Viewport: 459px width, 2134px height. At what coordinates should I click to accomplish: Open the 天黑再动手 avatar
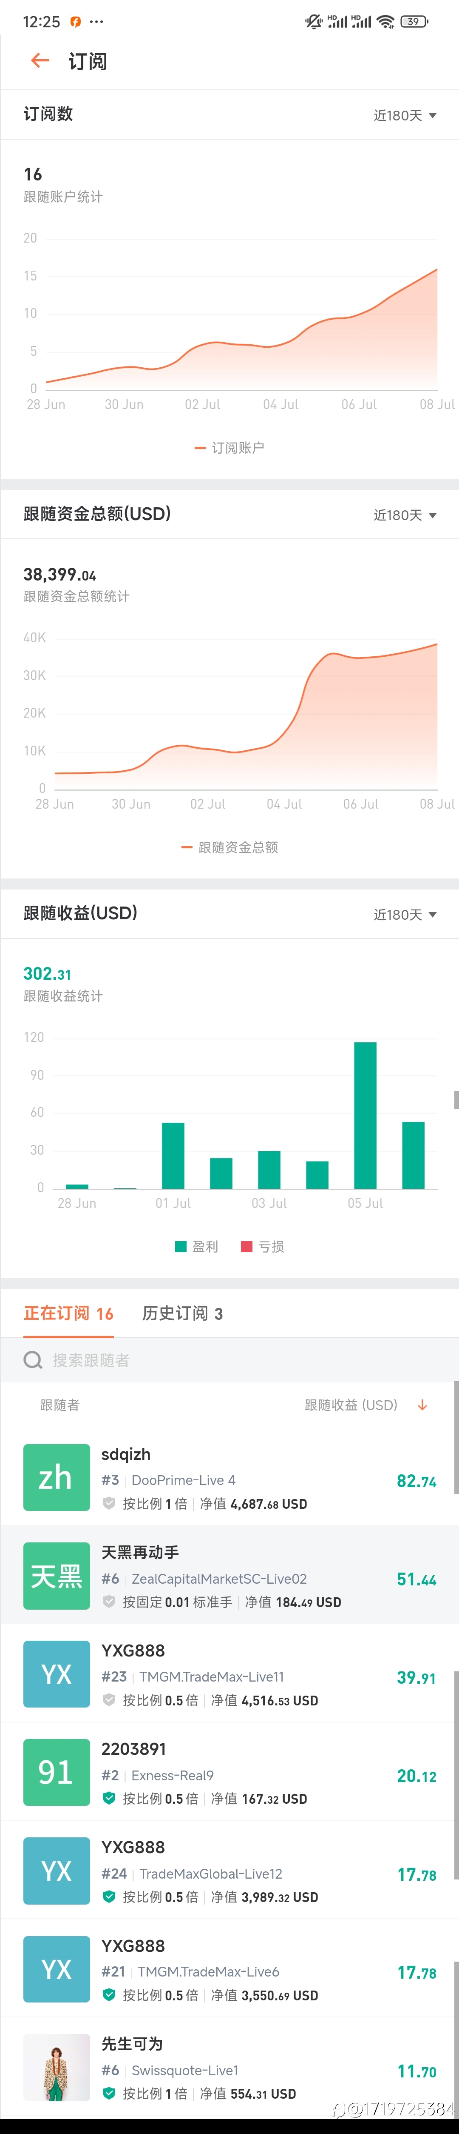[x=56, y=1576]
